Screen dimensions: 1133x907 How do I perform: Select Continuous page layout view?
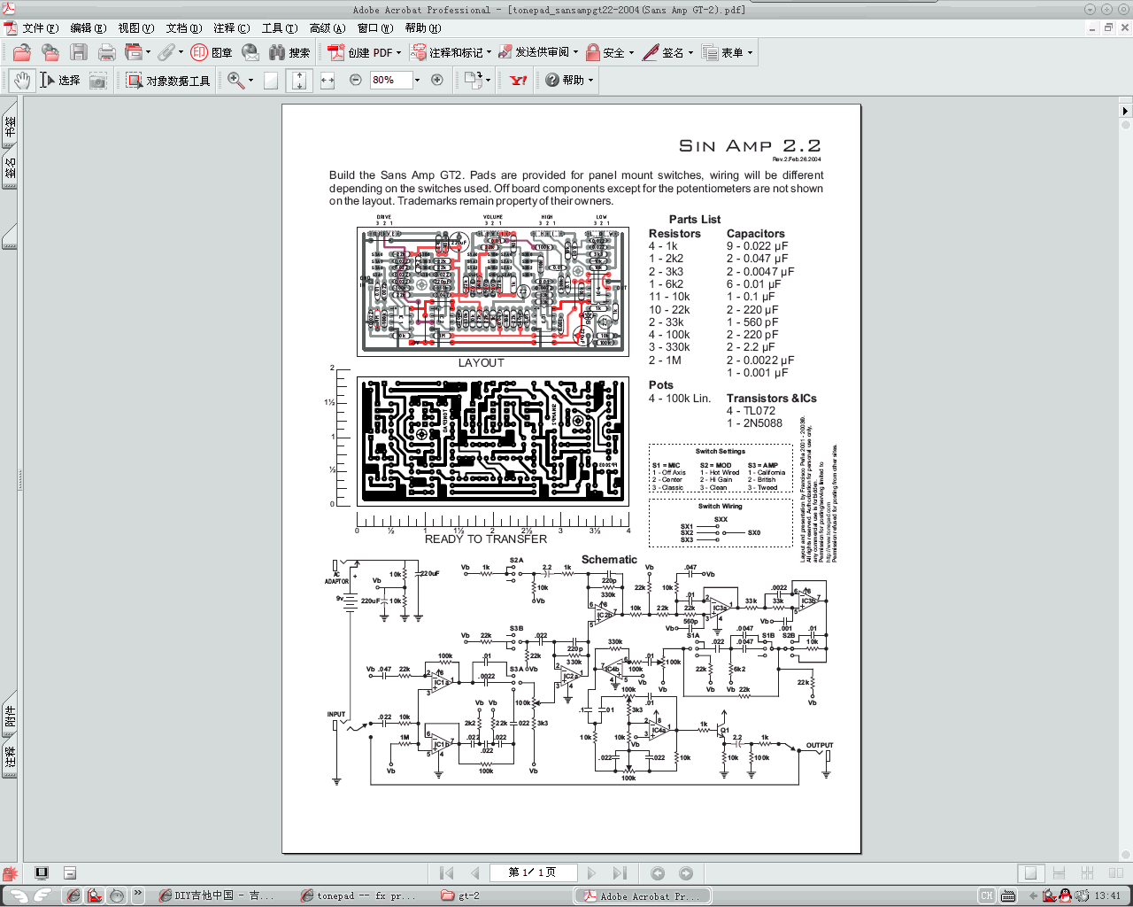coord(1059,873)
